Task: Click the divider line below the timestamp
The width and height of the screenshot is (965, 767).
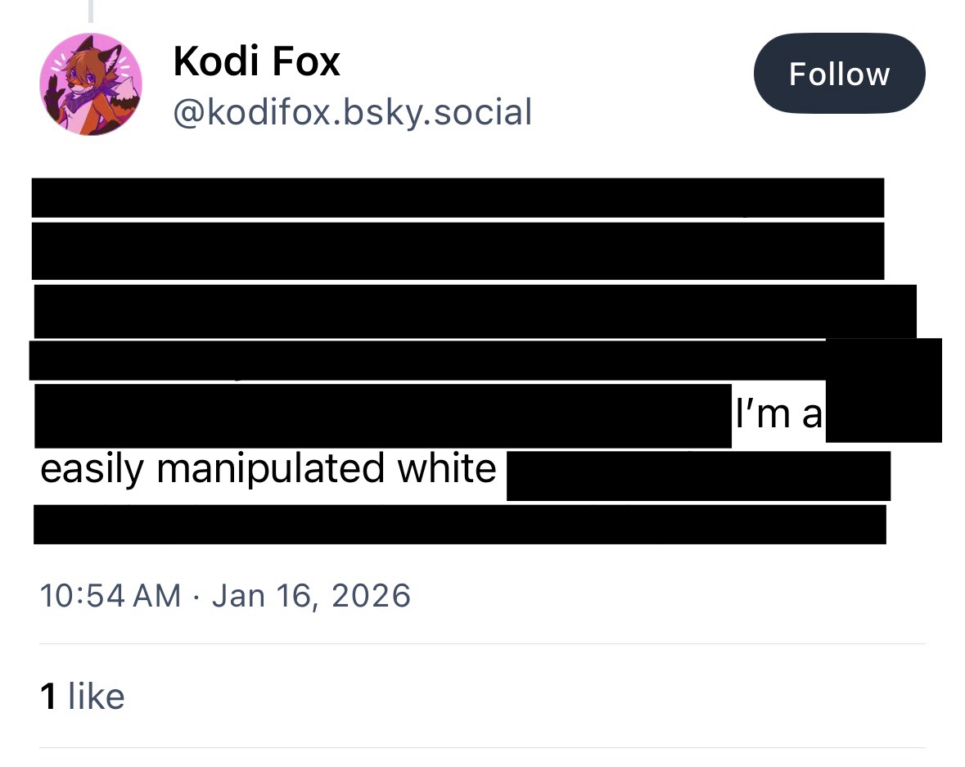Action: [482, 644]
